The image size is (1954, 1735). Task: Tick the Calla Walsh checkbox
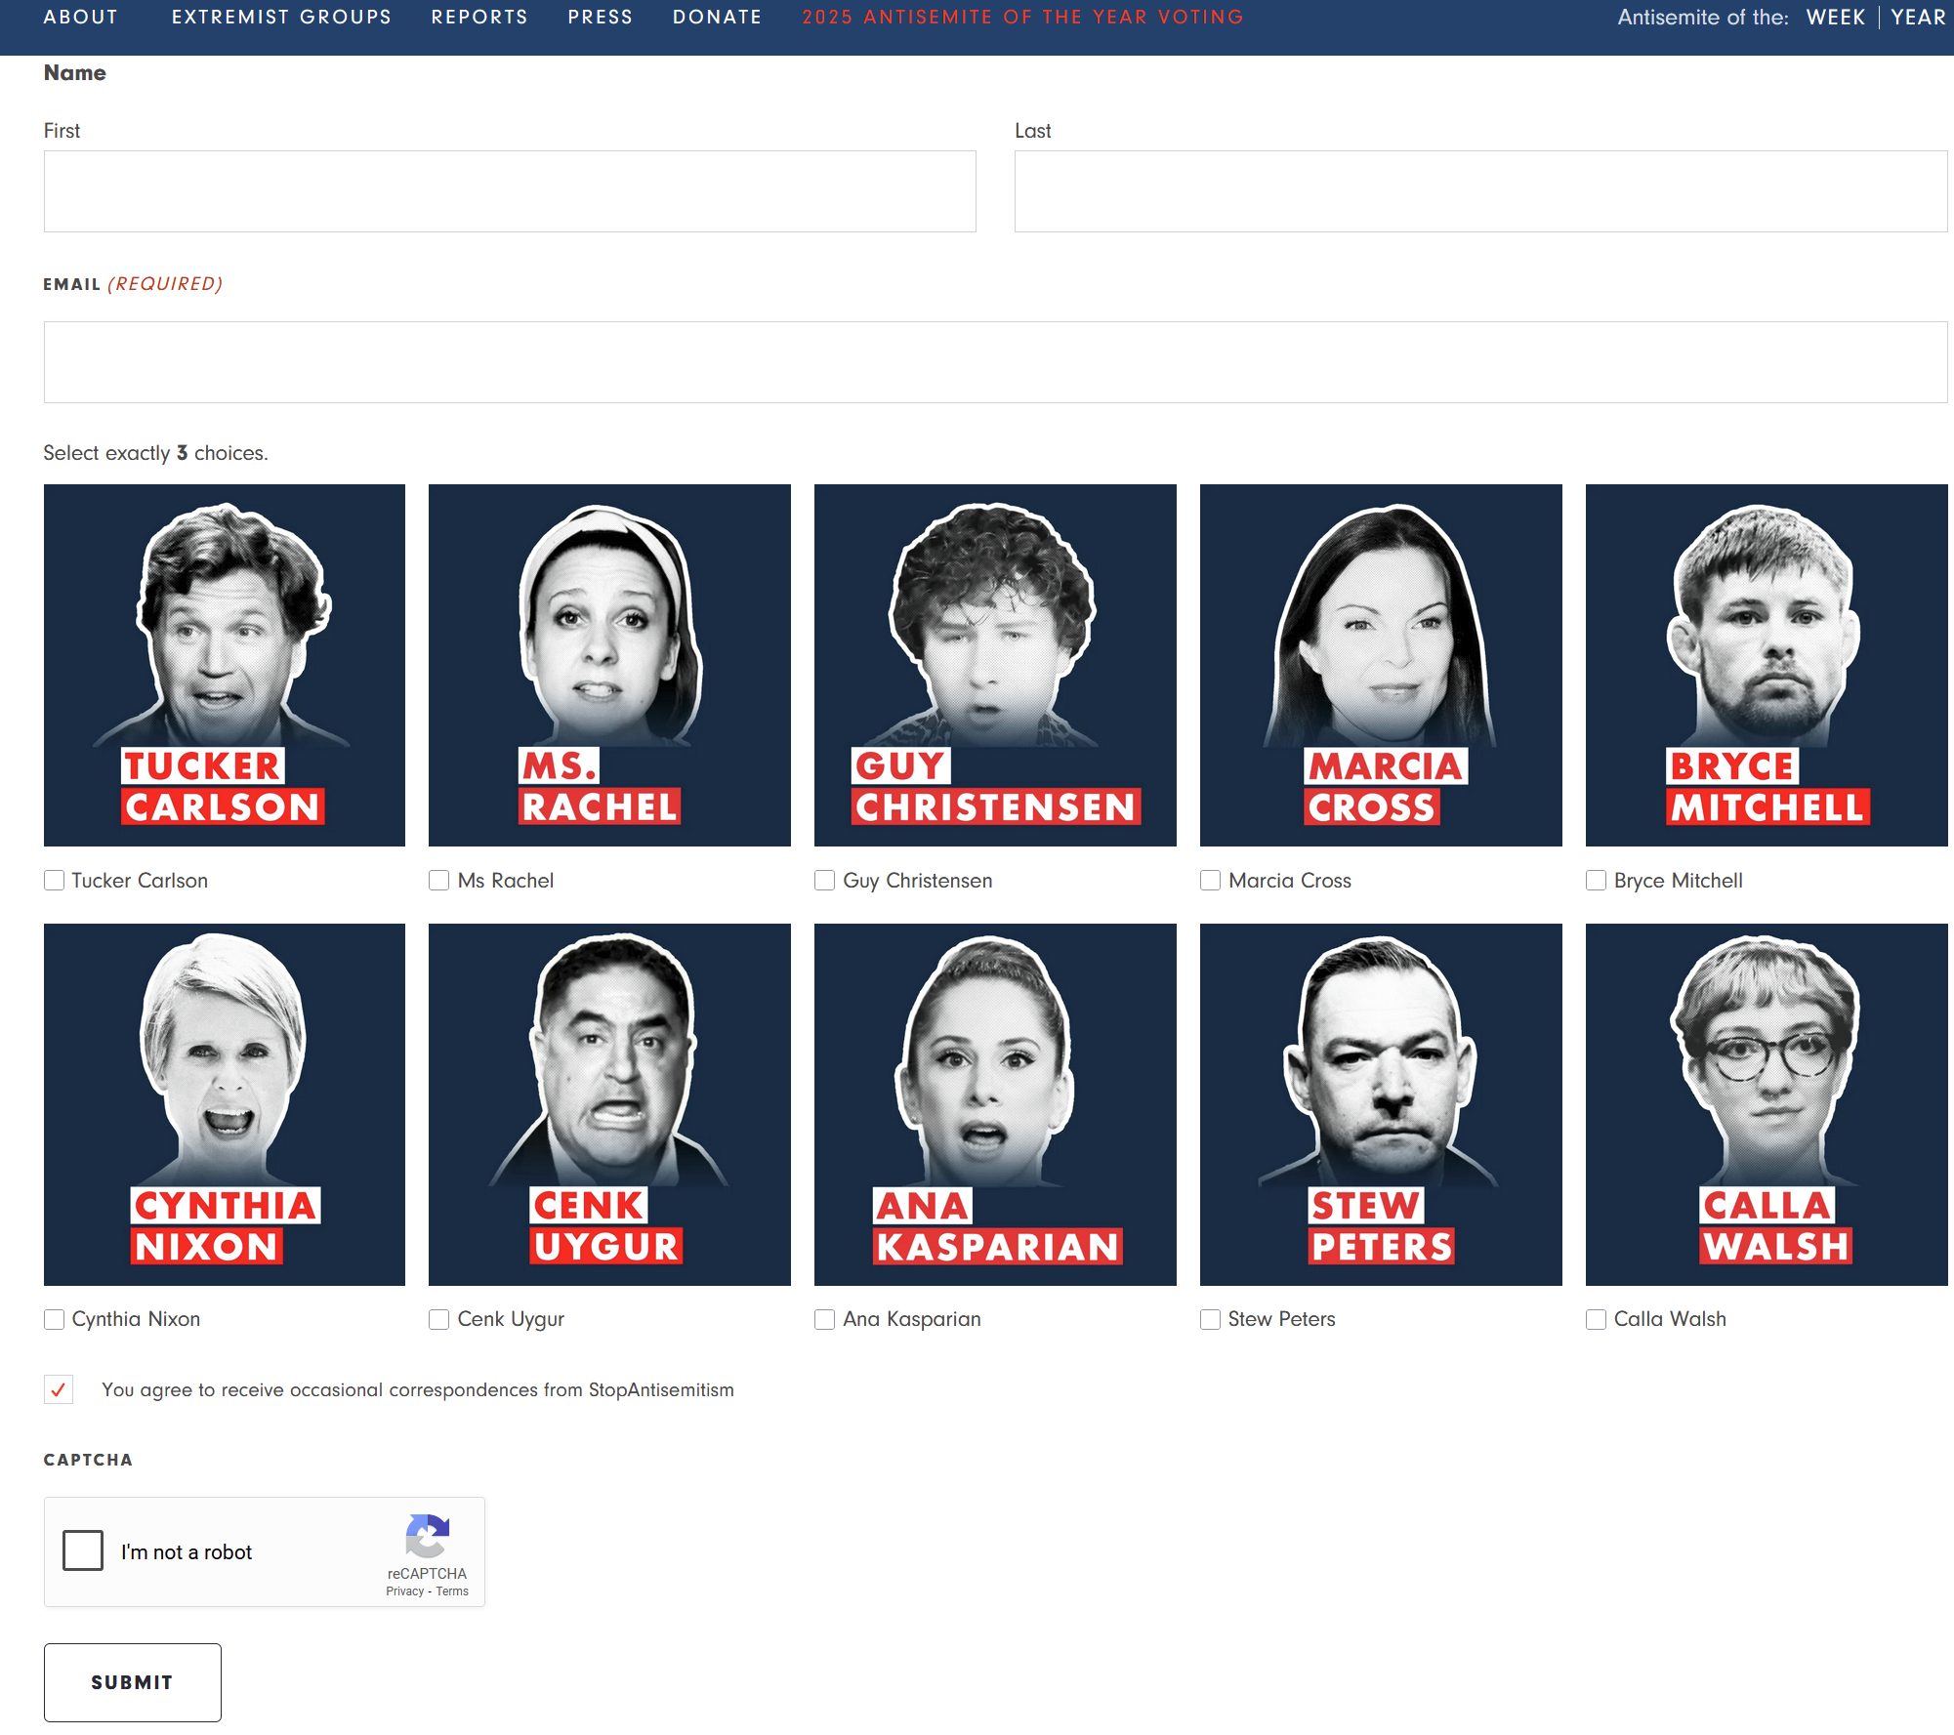[1596, 1319]
